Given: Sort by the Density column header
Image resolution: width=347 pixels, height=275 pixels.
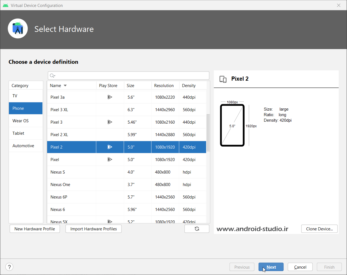Looking at the screenshot, I should point(193,85).
